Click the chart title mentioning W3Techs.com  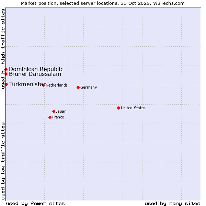coord(103,3)
